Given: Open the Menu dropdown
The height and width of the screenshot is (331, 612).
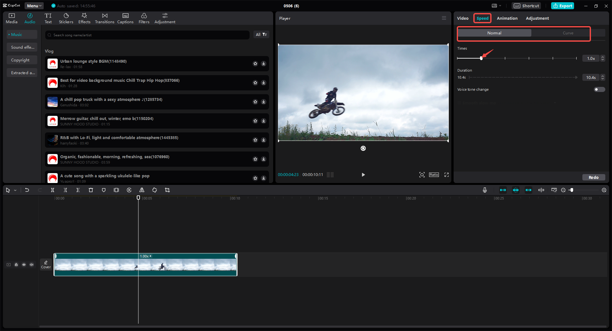Looking at the screenshot, I should 34,5.
